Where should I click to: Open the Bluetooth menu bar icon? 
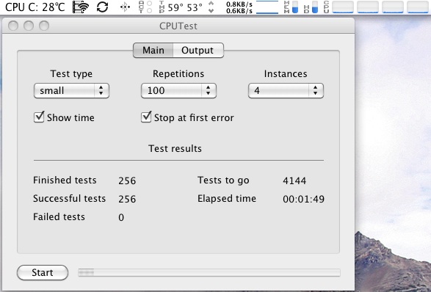[125, 7]
